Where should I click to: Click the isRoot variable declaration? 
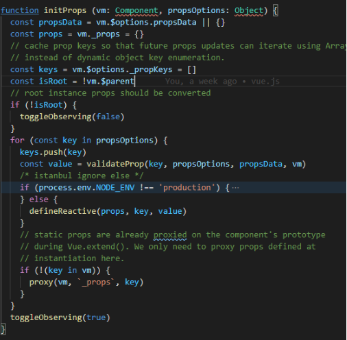(x=53, y=82)
